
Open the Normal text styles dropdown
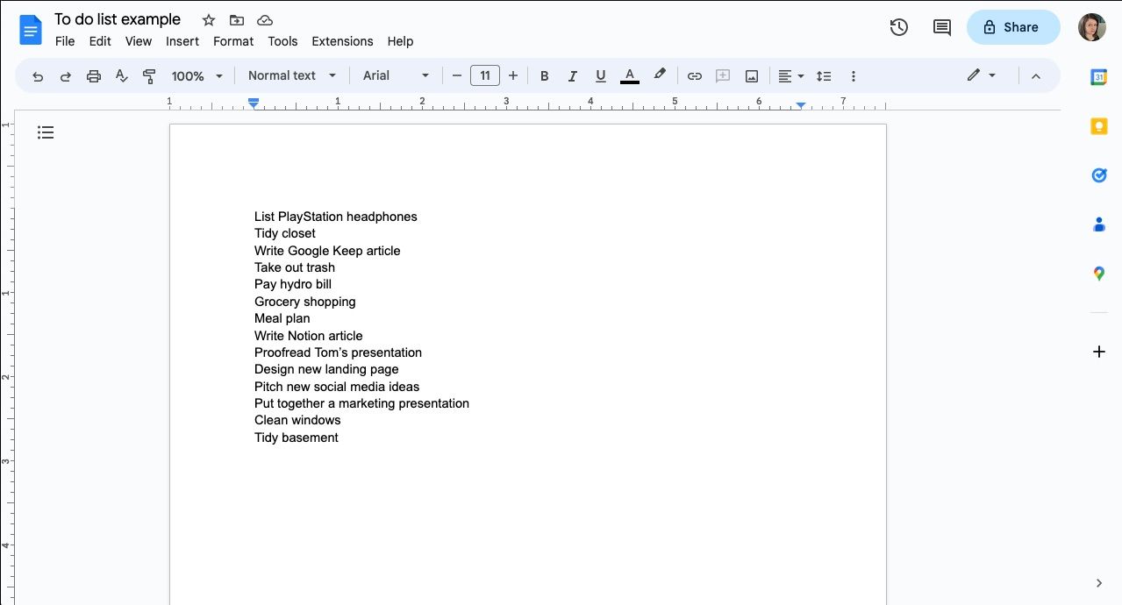[290, 75]
